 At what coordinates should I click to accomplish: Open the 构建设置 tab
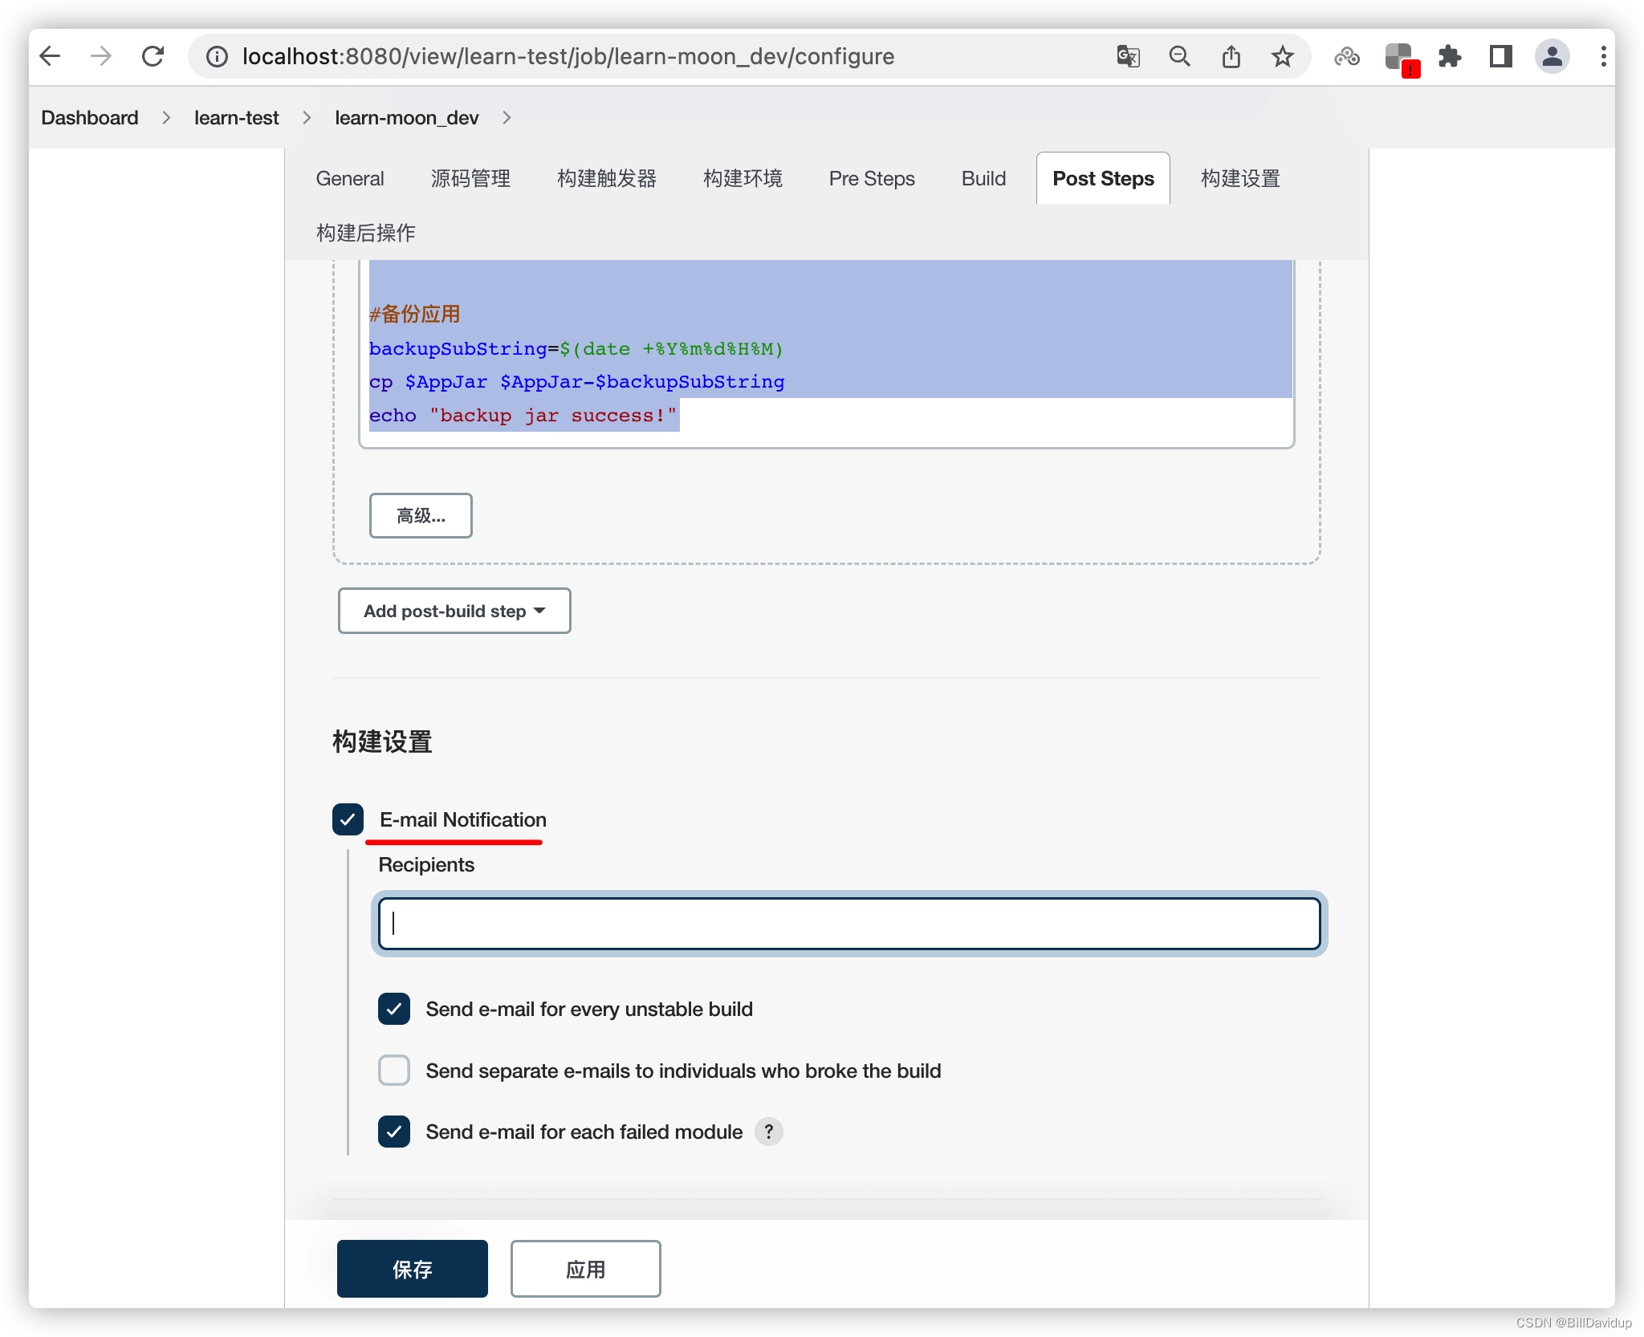(1240, 178)
